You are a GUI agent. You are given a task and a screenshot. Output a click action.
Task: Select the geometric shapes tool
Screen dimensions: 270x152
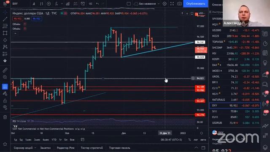click(x=5, y=33)
